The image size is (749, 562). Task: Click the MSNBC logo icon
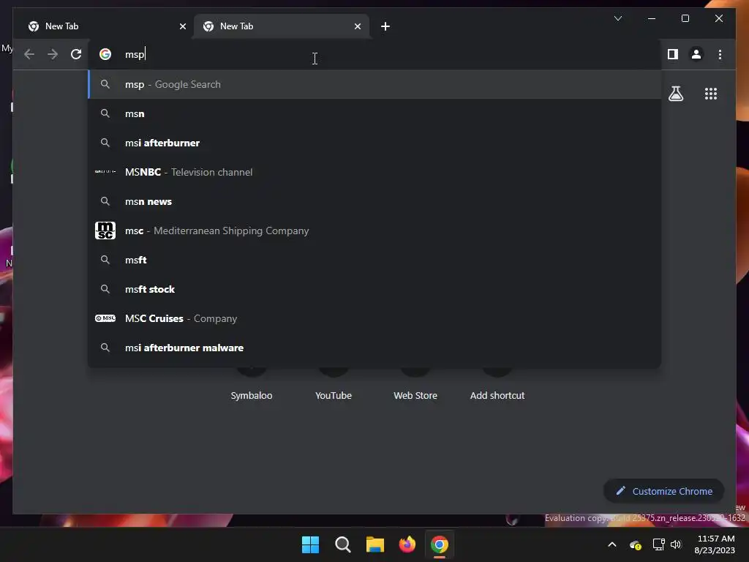pyautogui.click(x=105, y=171)
